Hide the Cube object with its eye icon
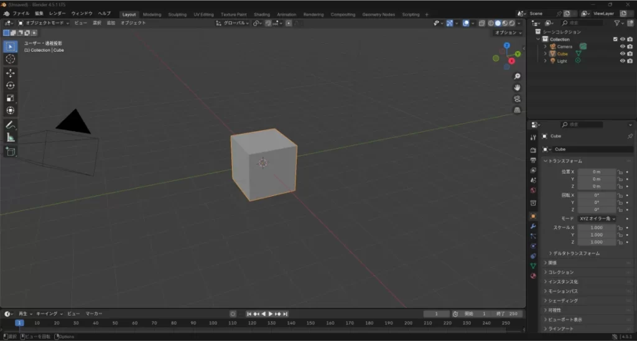The height and width of the screenshot is (341, 637). pyautogui.click(x=622, y=54)
